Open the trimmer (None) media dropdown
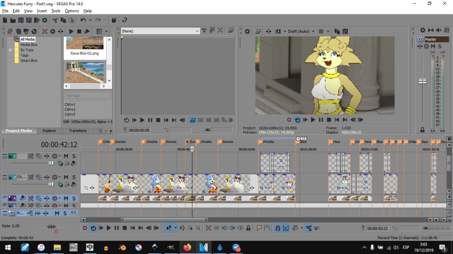The height and width of the screenshot is (254, 453). click(x=197, y=31)
